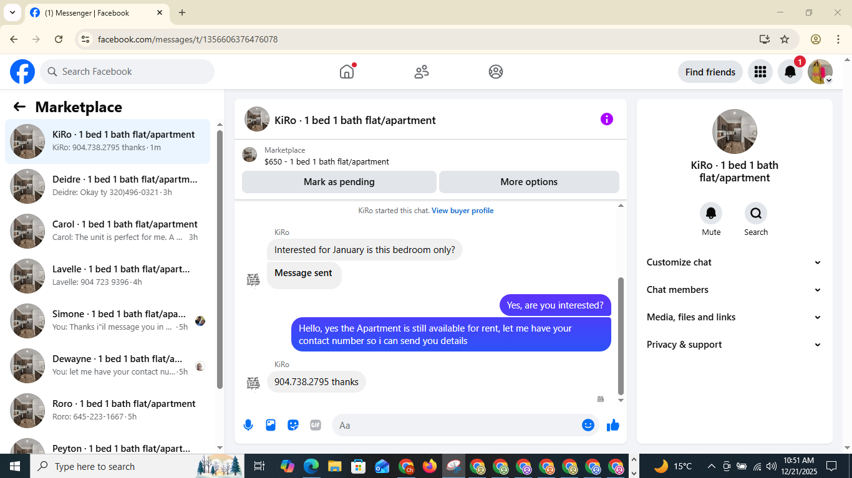Open the Roro conversation
This screenshot has height=478, width=852.
point(108,411)
